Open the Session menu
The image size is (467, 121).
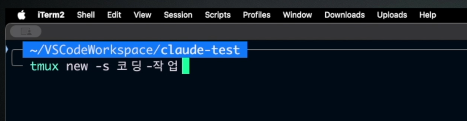[178, 15]
